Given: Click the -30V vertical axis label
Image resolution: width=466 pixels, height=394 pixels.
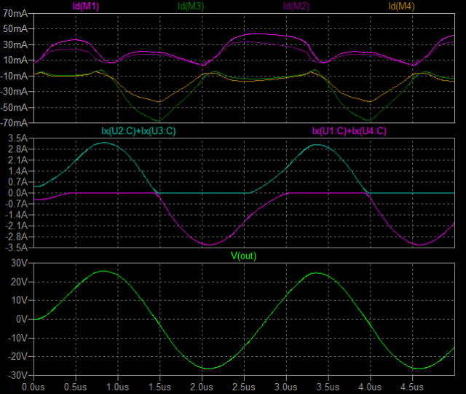Looking at the screenshot, I should [16, 375].
